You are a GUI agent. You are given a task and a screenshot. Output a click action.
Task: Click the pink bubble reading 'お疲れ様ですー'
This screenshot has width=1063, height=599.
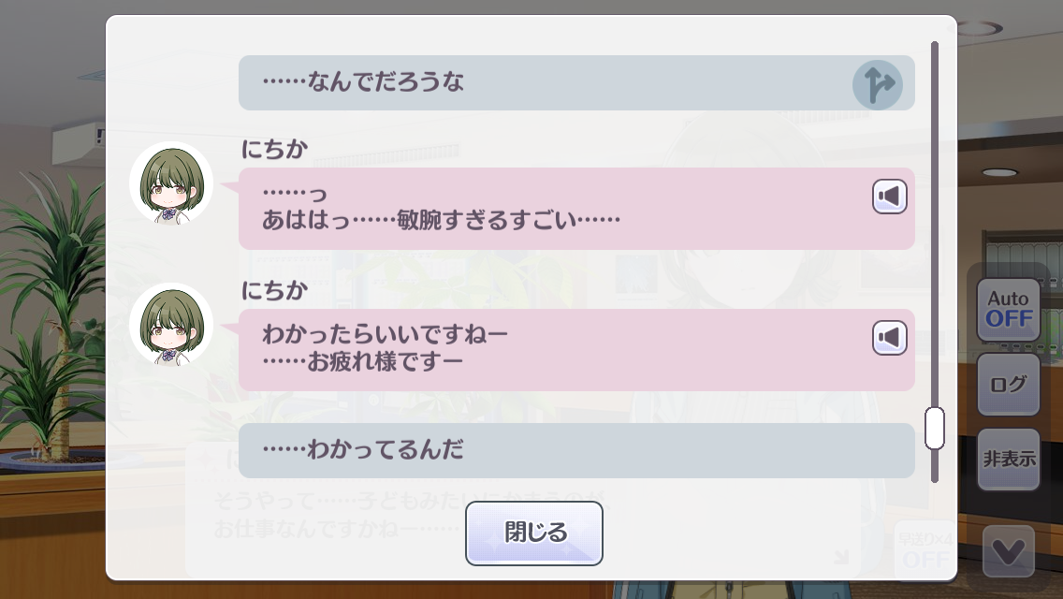(577, 350)
